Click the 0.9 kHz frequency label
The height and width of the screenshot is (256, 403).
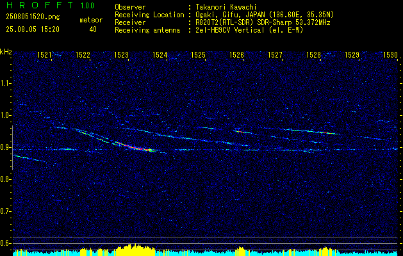tap(5, 147)
